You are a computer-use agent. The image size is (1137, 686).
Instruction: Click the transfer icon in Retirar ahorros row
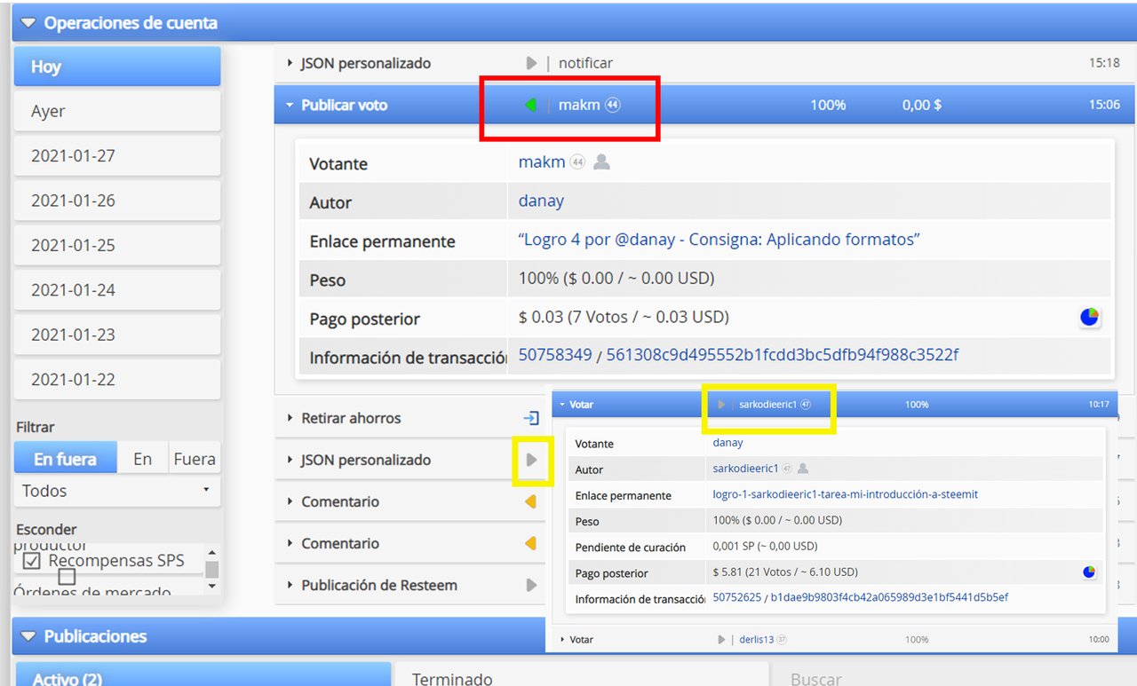[530, 418]
